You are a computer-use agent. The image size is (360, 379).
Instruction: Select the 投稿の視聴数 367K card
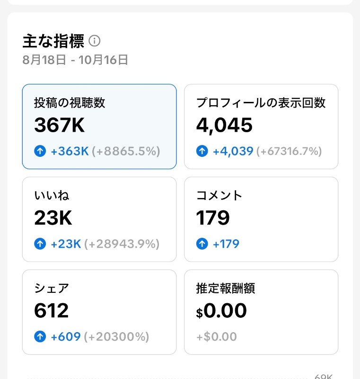tap(99, 126)
